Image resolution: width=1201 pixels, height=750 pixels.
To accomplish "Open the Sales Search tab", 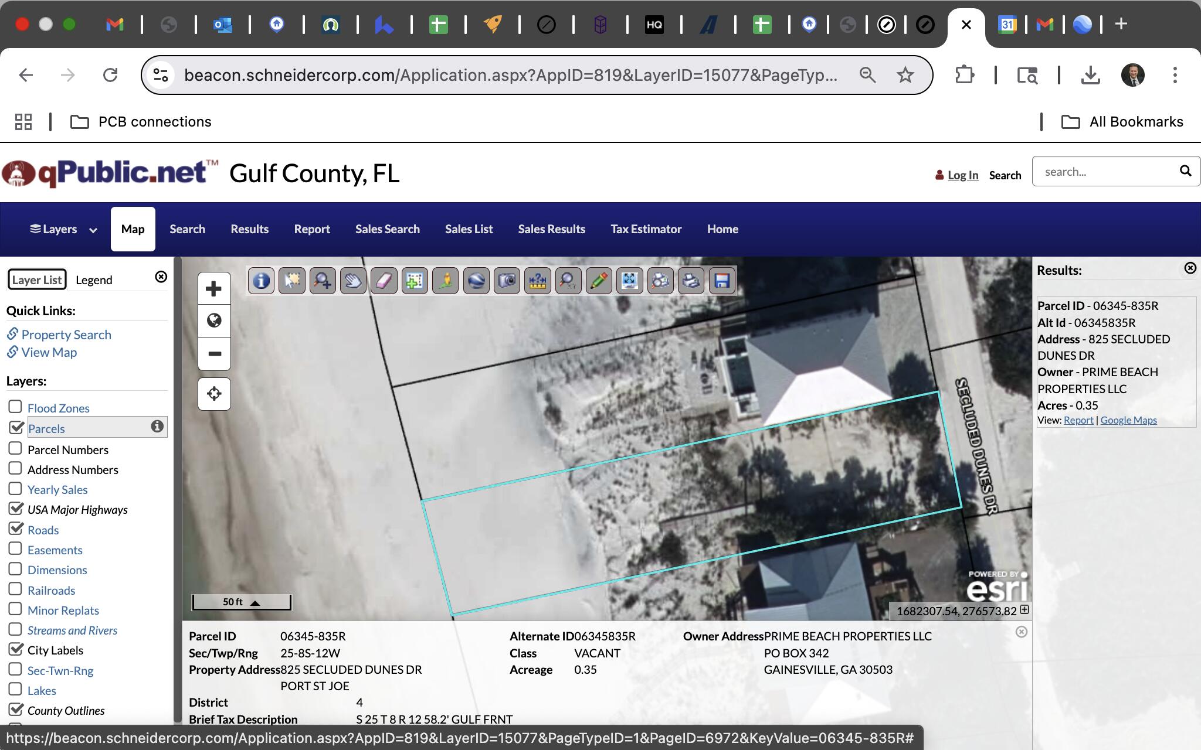I will [387, 229].
